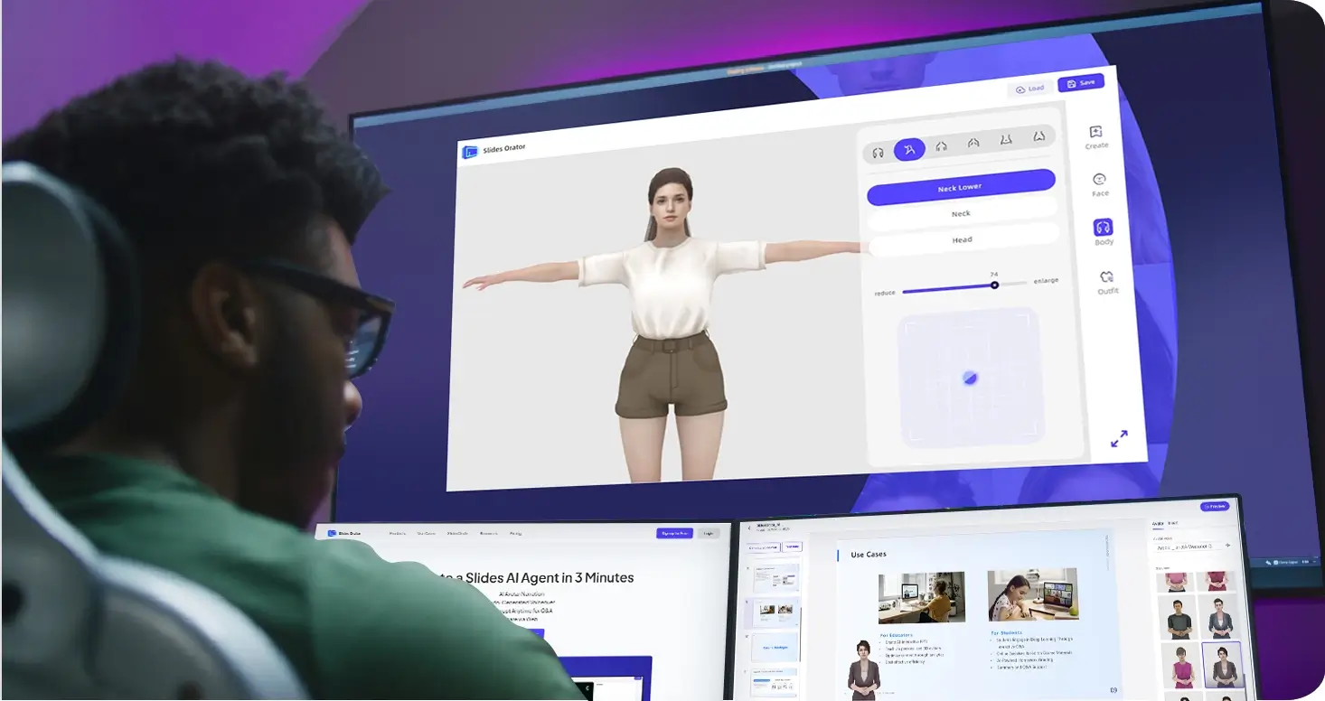Viewport: 1325px width, 701px height.
Task: Switch to the Avatar tab in the slide editor
Action: 1158,523
